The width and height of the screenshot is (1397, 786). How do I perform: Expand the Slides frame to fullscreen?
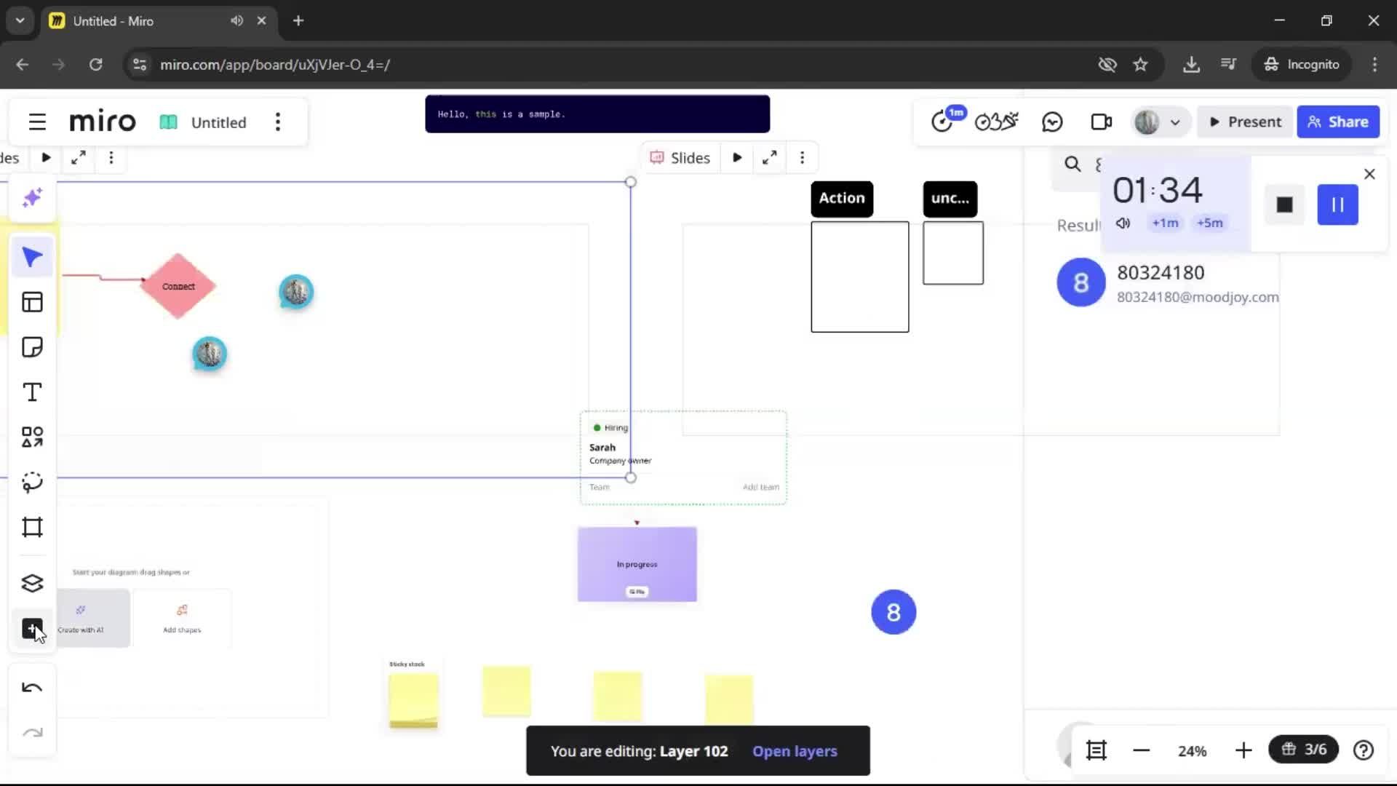pos(770,158)
